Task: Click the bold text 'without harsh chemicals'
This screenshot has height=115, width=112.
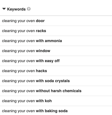Action: pyautogui.click(x=59, y=91)
